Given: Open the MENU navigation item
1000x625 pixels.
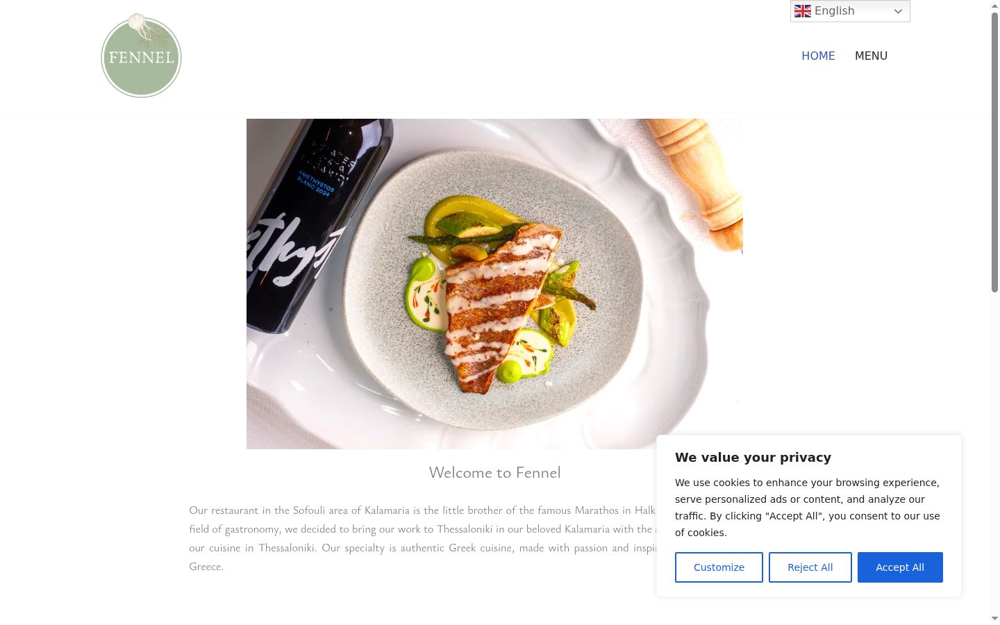Looking at the screenshot, I should point(871,56).
